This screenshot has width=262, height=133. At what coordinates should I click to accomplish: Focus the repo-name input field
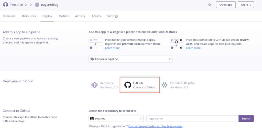[x=192, y=119]
